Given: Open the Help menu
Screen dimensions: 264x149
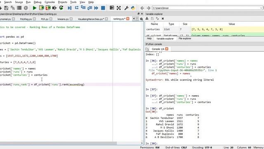Looking at the screenshot, I should pos(91,2).
